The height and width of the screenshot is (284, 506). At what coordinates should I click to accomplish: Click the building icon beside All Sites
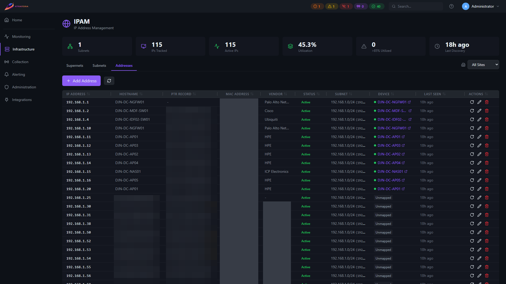[463, 65]
